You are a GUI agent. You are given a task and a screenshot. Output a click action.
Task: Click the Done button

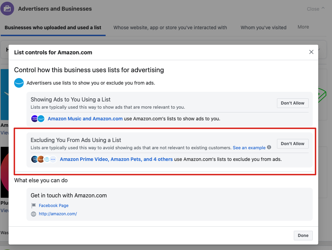pyautogui.click(x=303, y=236)
